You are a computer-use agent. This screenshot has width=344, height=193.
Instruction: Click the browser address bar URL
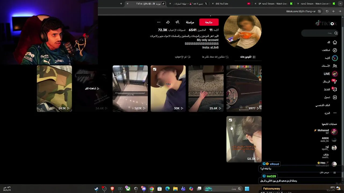[301, 11]
